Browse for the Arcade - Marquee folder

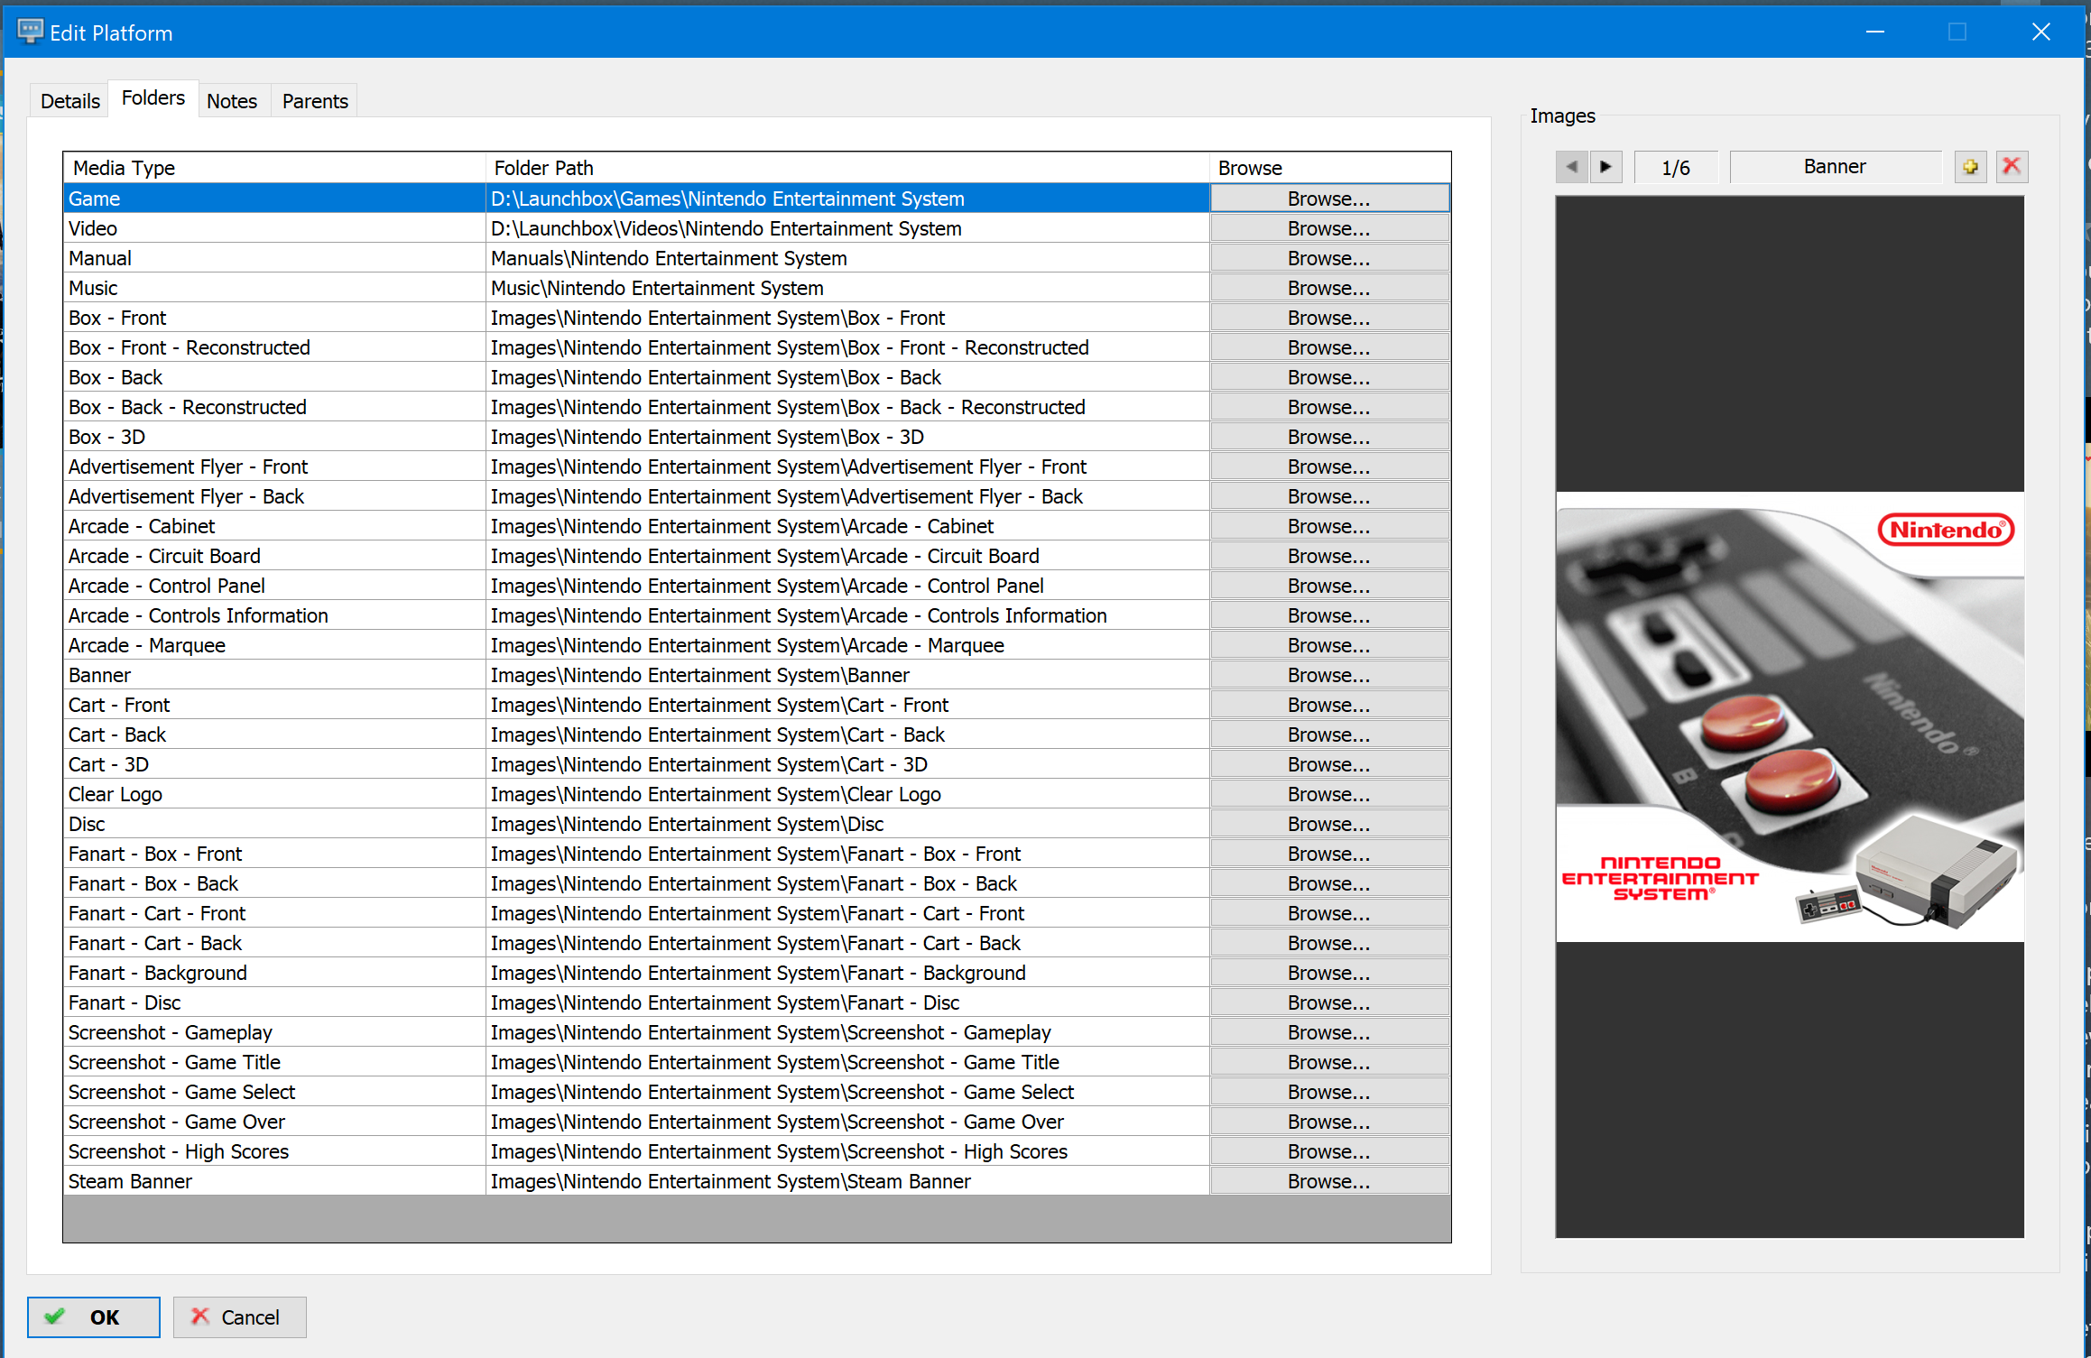[x=1329, y=645]
